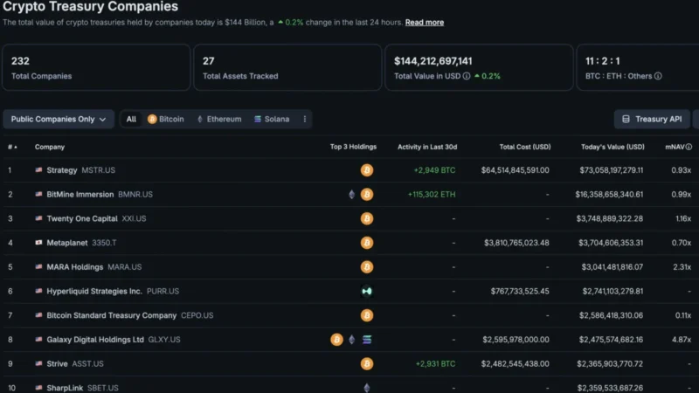
Task: Open the Public Companies Only dropdown
Action: [x=59, y=119]
